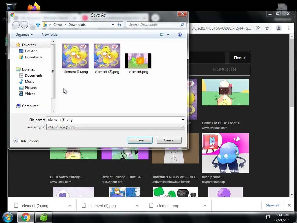Open the Organize menu
This screenshot has width=297, height=223.
point(24,35)
